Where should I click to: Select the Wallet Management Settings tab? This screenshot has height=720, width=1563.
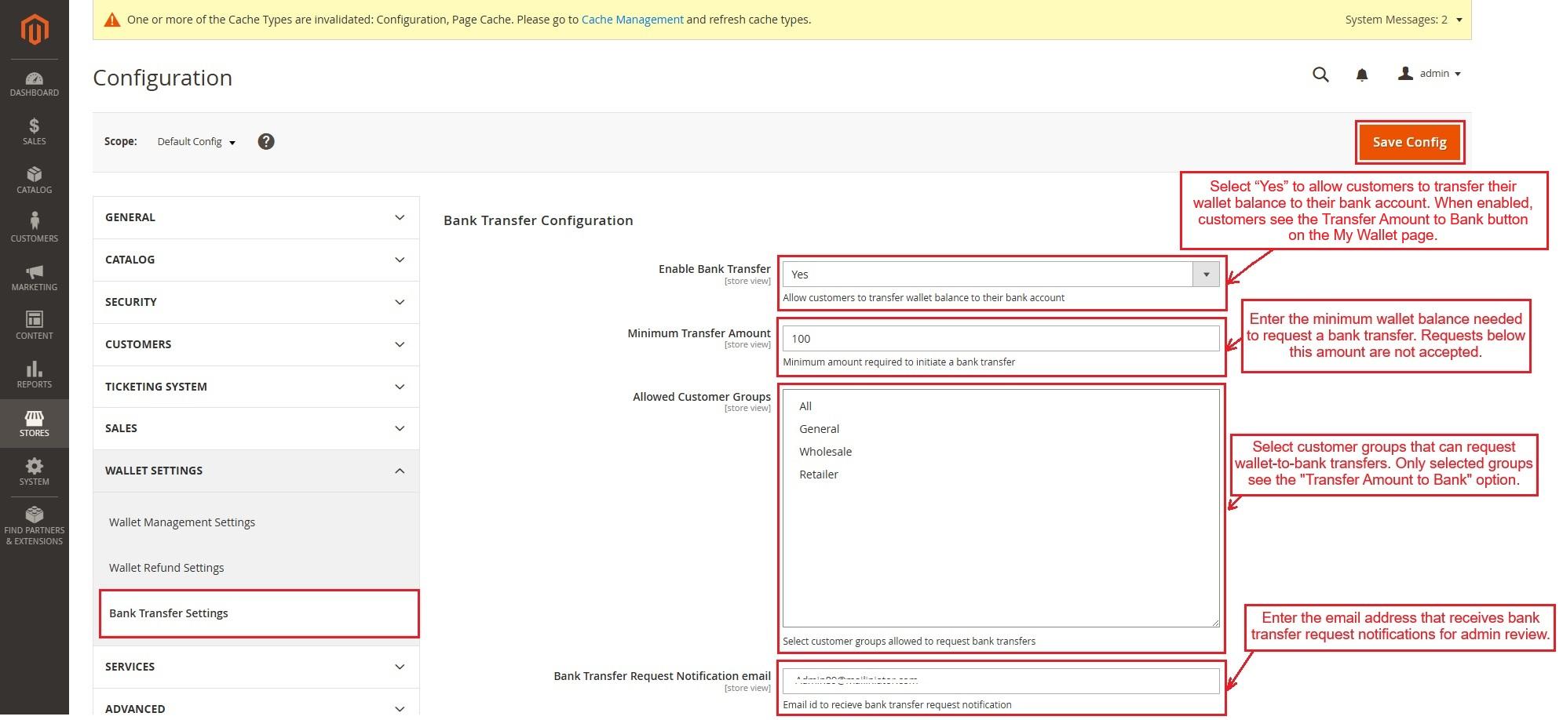(x=182, y=522)
